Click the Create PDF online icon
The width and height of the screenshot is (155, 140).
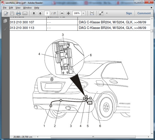pyautogui.click(x=6, y=13)
